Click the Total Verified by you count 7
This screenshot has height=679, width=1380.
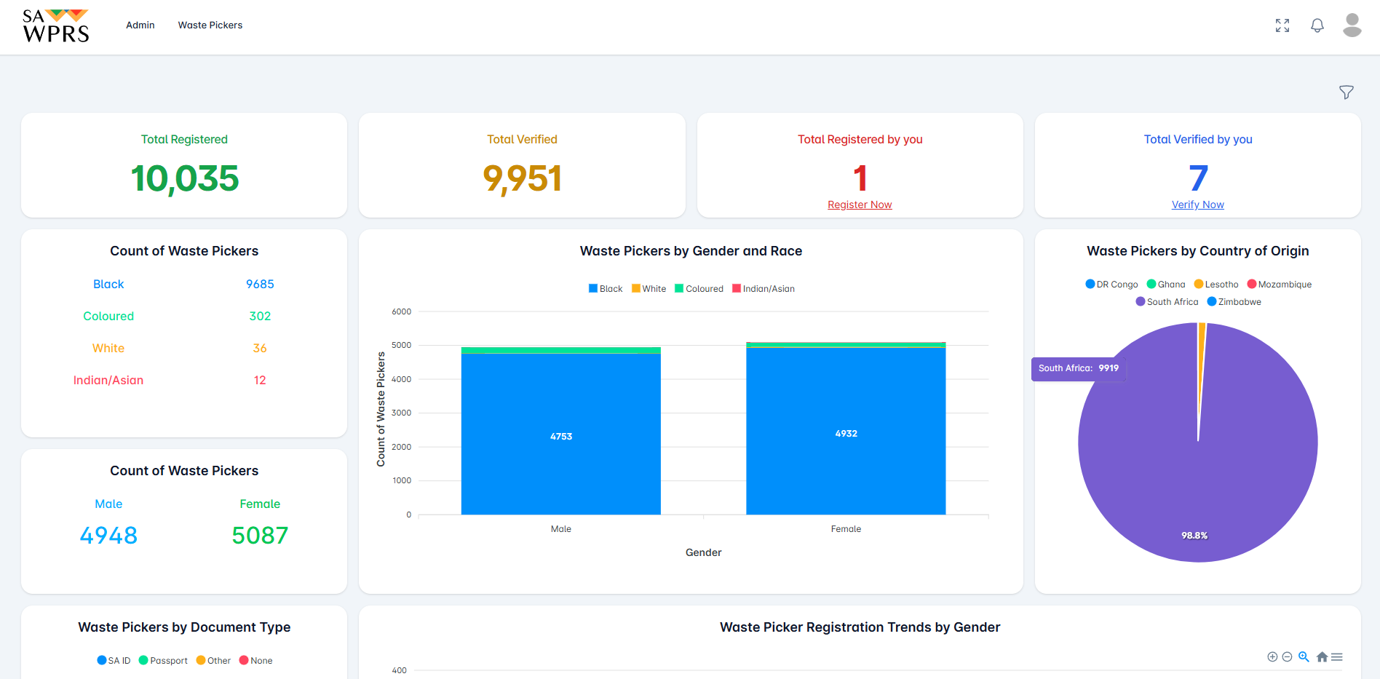pos(1198,178)
